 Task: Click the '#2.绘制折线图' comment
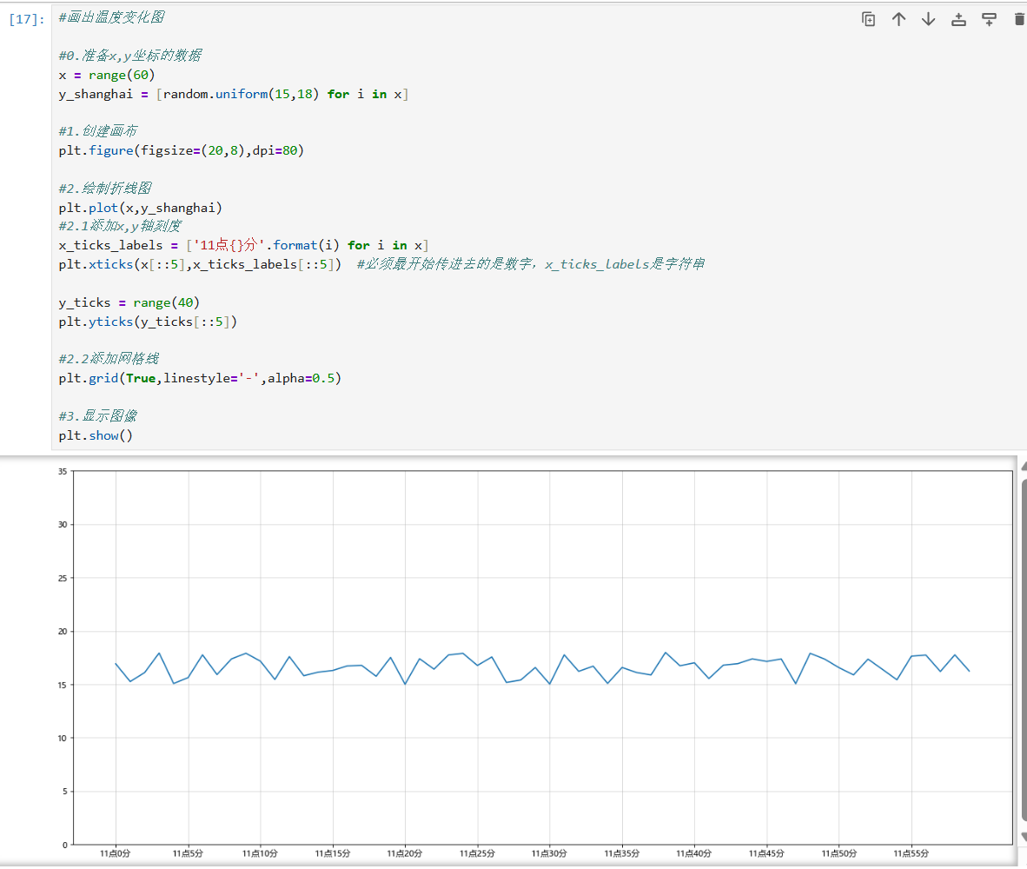(105, 189)
